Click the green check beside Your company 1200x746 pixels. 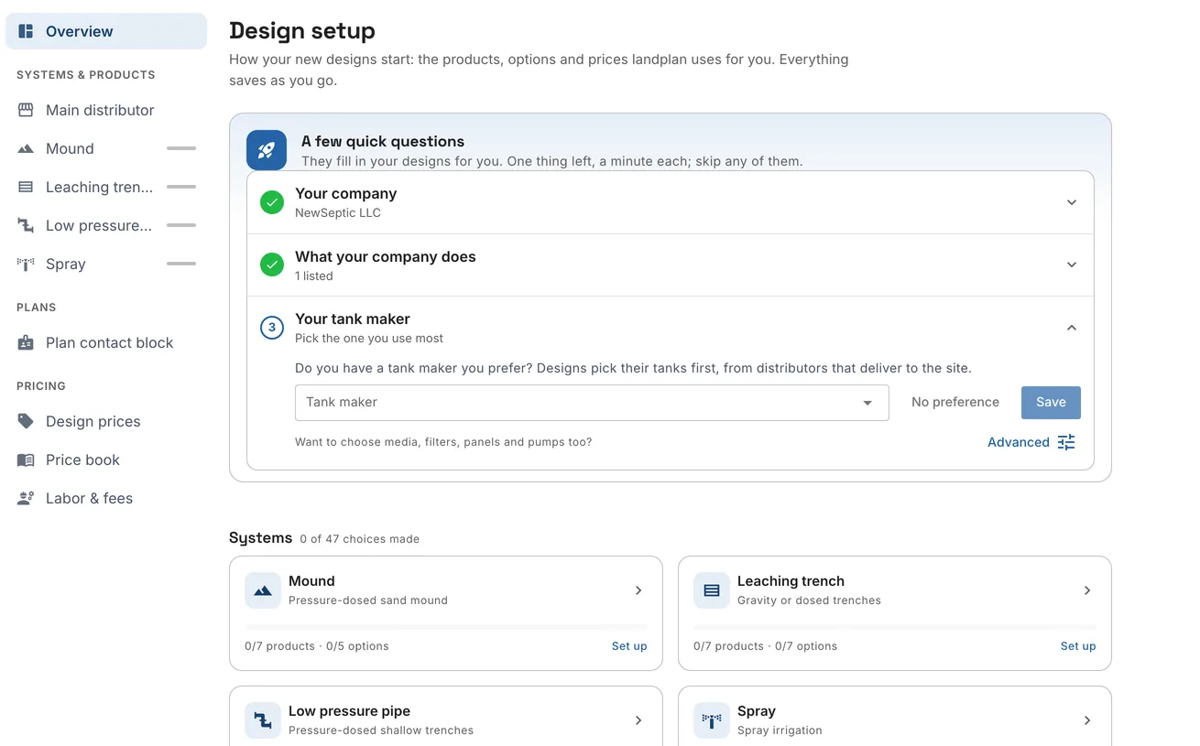pos(272,202)
